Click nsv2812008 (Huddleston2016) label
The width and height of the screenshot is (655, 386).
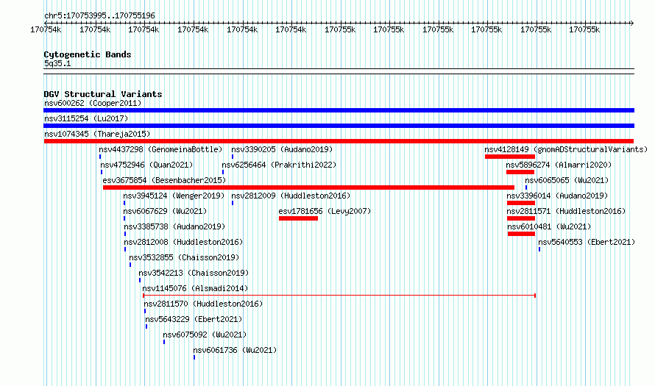point(183,242)
